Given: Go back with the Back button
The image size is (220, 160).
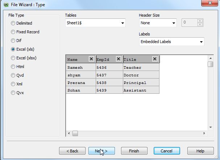Looking at the screenshot, I should pos(72,151).
